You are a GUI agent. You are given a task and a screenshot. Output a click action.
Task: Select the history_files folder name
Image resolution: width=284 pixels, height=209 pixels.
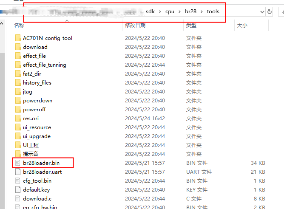[37, 83]
